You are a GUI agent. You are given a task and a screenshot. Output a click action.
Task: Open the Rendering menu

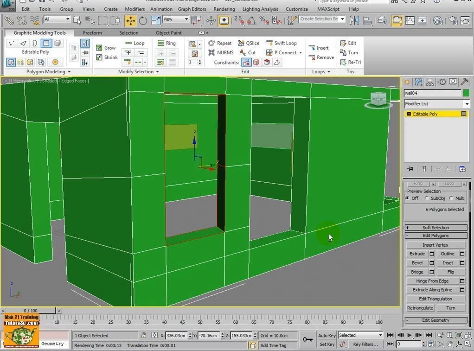tap(224, 9)
